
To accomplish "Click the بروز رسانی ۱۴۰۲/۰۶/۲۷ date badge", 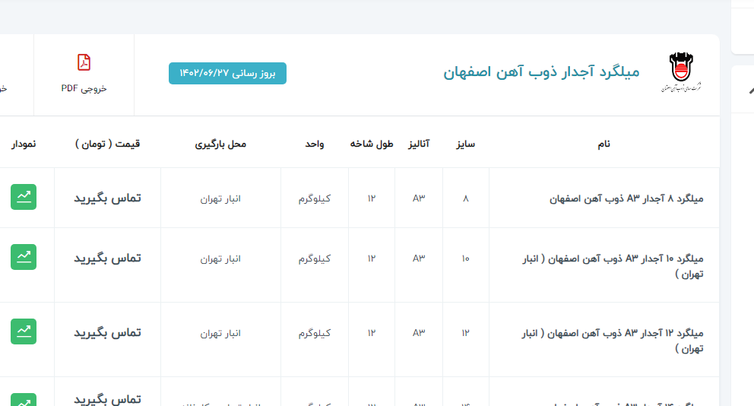I will 227,73.
